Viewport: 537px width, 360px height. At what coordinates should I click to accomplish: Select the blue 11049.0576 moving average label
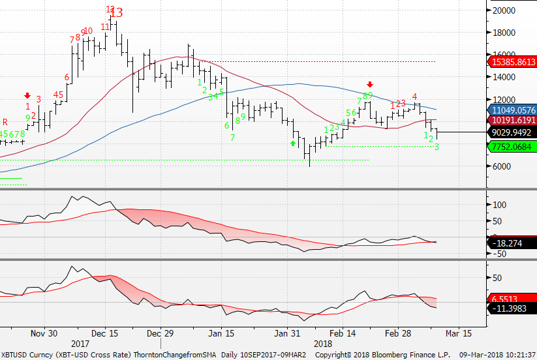(512, 110)
